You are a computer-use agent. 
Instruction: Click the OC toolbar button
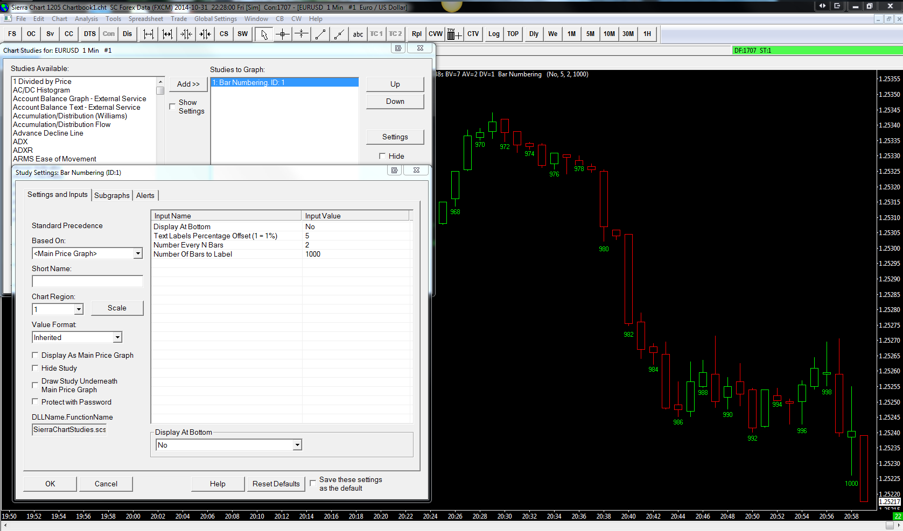tap(31, 34)
